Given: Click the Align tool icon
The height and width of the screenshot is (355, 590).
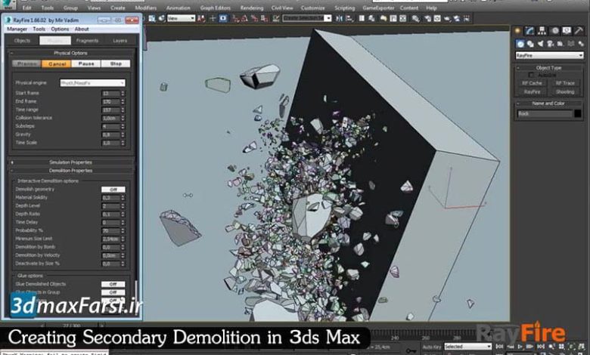Looking at the screenshot, I should (349, 18).
